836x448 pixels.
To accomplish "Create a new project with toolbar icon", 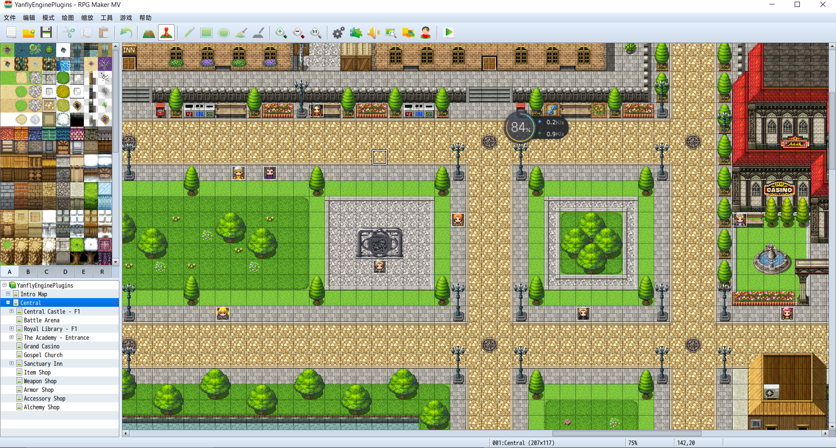I will click(x=11, y=33).
